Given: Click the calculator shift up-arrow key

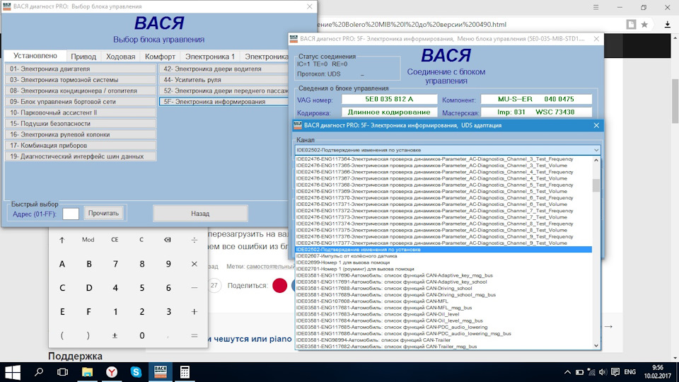Looking at the screenshot, I should pos(62,240).
